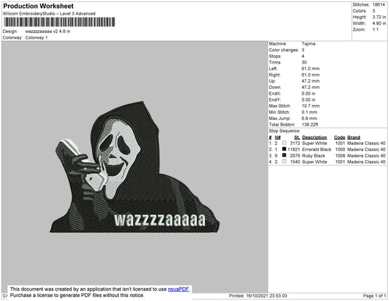This screenshot has height=301, width=389.
Task: Select thread code '1000' in Emerald Black row
Action: point(340,149)
